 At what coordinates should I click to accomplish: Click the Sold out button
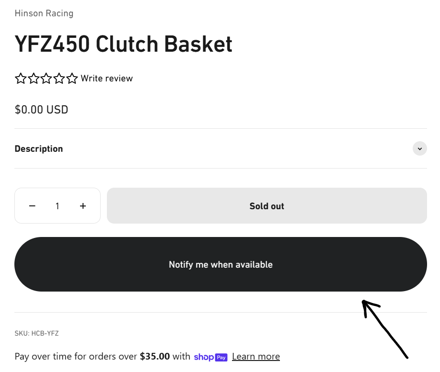point(267,206)
